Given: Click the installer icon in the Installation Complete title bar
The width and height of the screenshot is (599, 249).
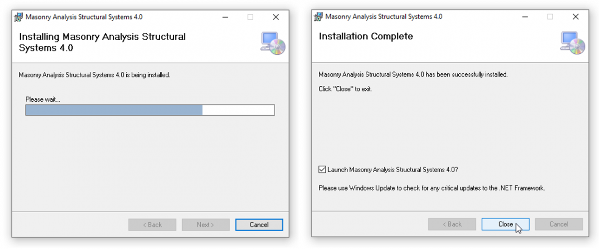Looking at the screenshot, I should 318,16.
